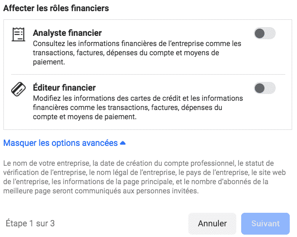Collapse via 'Masquer les options avancées'
This screenshot has width=297, height=237.
click(61, 143)
